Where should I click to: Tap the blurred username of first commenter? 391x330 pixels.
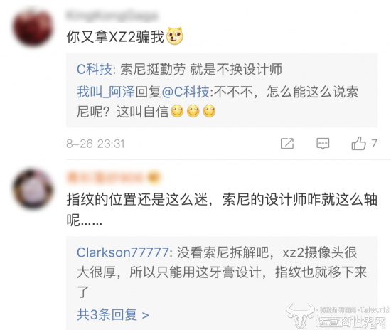pos(112,16)
